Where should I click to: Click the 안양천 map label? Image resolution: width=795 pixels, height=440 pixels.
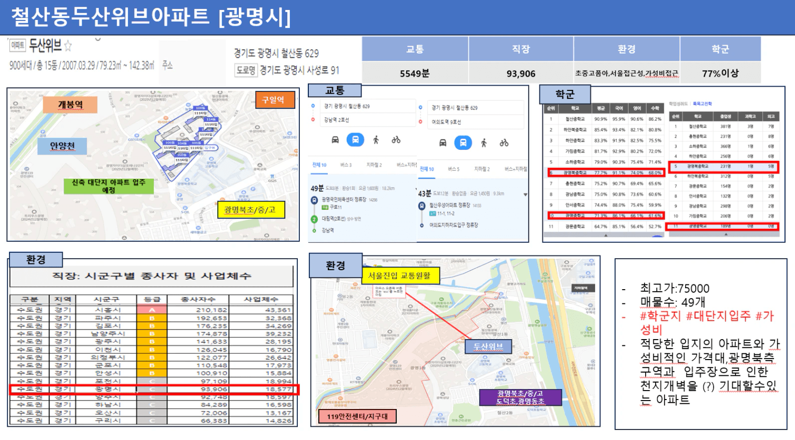coord(62,146)
